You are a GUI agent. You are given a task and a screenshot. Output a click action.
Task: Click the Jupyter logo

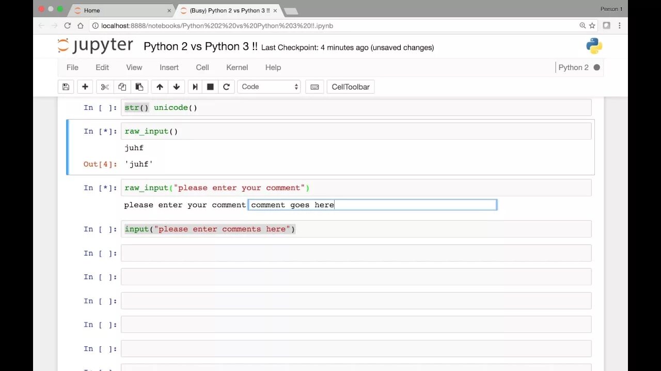point(95,46)
